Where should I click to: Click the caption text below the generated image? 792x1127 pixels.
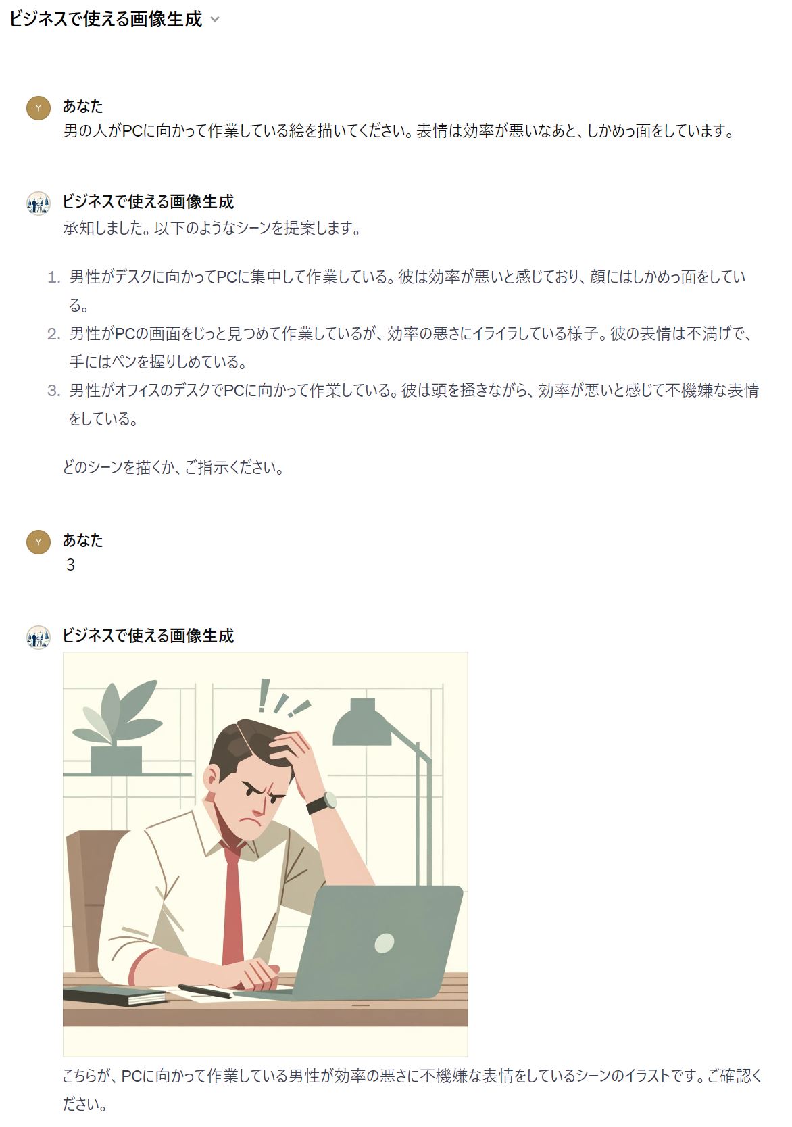click(x=412, y=1090)
